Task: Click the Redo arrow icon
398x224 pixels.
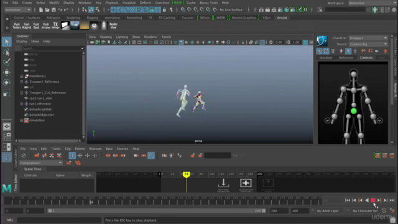Action: [x=67, y=10]
